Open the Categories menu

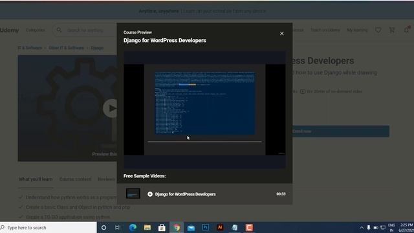pos(36,30)
